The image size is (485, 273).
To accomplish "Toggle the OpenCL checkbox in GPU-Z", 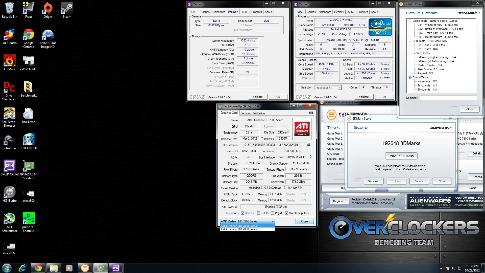I will pyautogui.click(x=243, y=213).
